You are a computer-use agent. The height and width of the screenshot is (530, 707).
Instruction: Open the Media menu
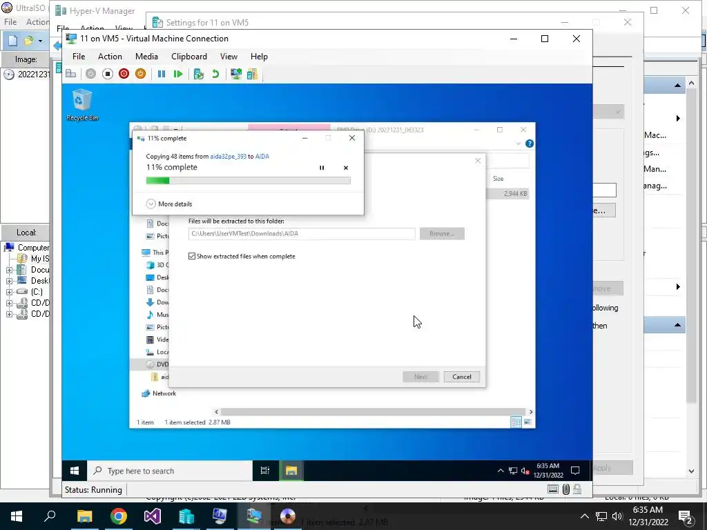coord(146,57)
